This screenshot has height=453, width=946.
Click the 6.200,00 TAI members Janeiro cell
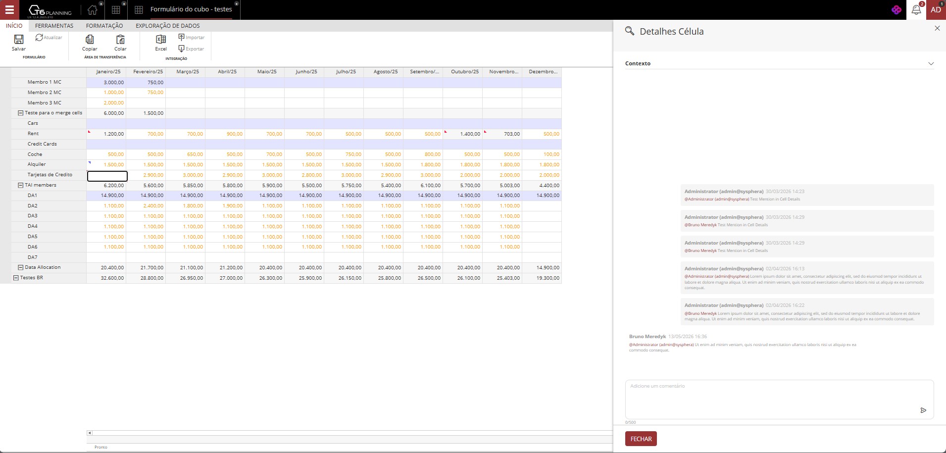106,186
